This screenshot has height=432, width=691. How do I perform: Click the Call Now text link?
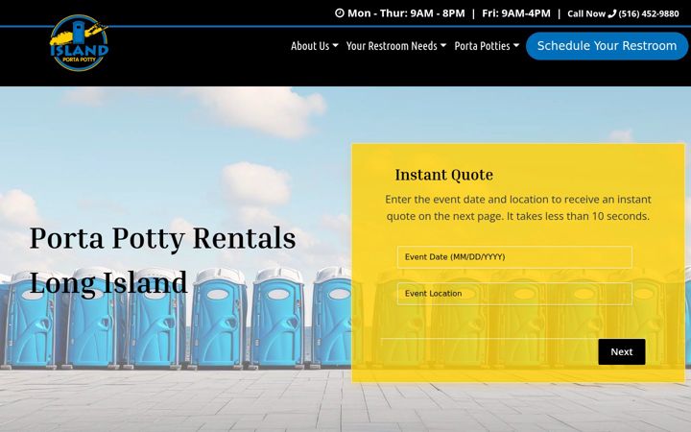(586, 13)
